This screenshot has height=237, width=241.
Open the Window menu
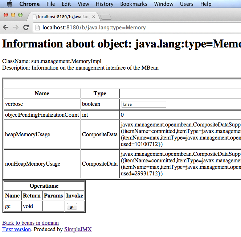[x=164, y=4]
